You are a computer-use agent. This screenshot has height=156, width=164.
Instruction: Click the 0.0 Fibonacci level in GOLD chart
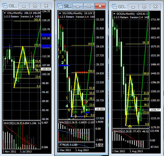[x=147, y=124]
